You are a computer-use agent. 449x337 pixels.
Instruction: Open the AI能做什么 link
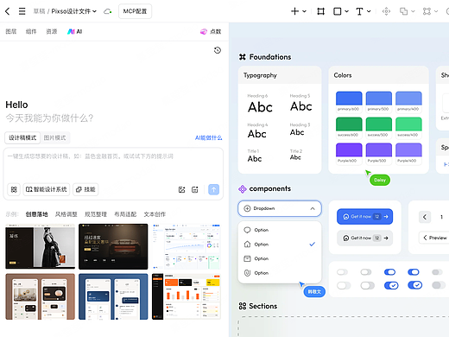(209, 137)
